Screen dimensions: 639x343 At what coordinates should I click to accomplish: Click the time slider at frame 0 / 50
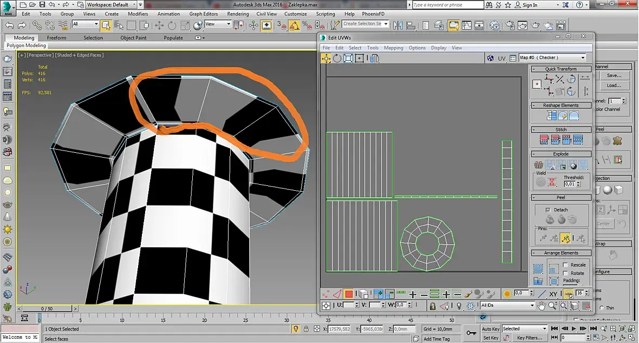47,308
